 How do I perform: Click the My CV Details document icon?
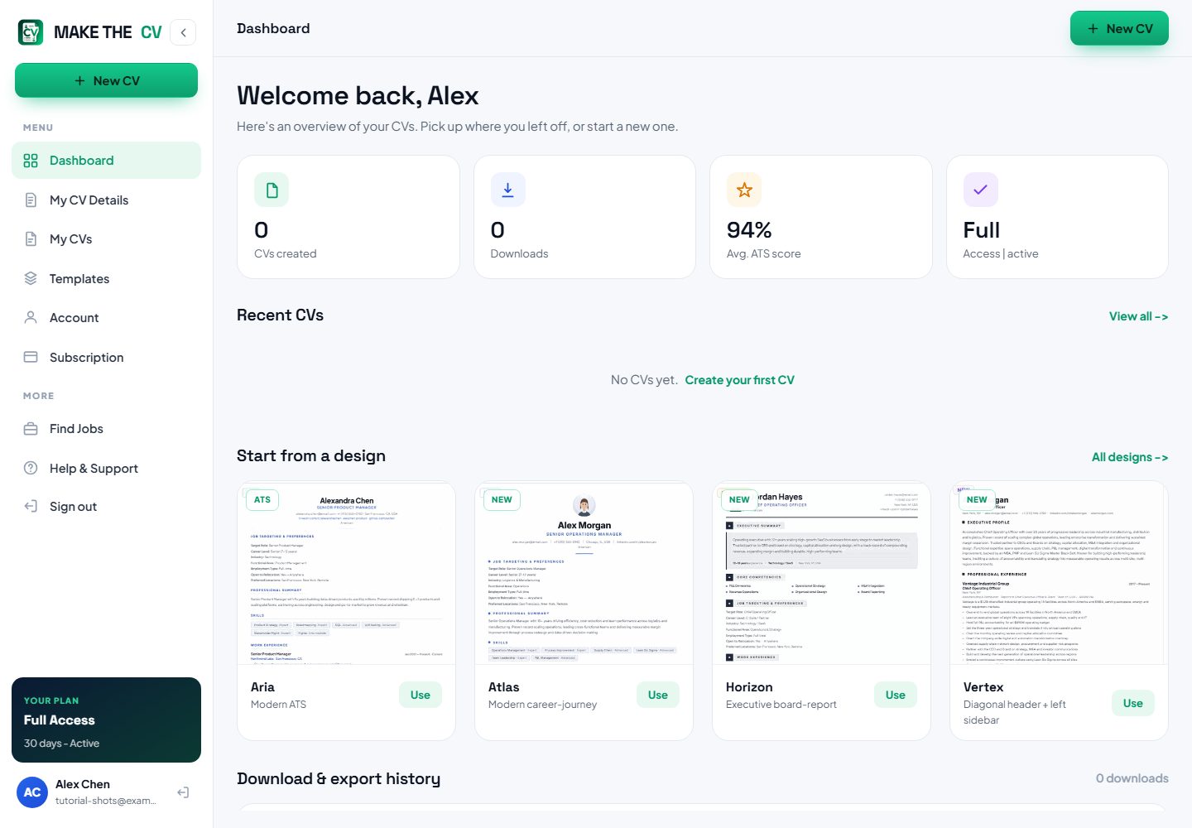(x=31, y=200)
